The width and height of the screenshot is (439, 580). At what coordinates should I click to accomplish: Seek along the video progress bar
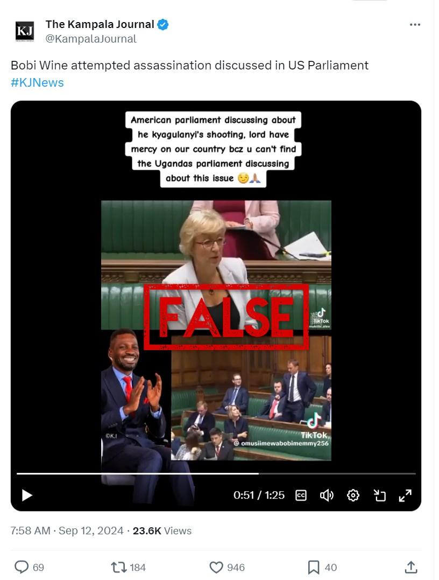point(216,473)
